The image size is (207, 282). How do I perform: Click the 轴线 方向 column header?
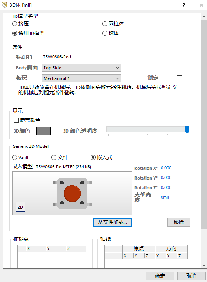click(171, 248)
